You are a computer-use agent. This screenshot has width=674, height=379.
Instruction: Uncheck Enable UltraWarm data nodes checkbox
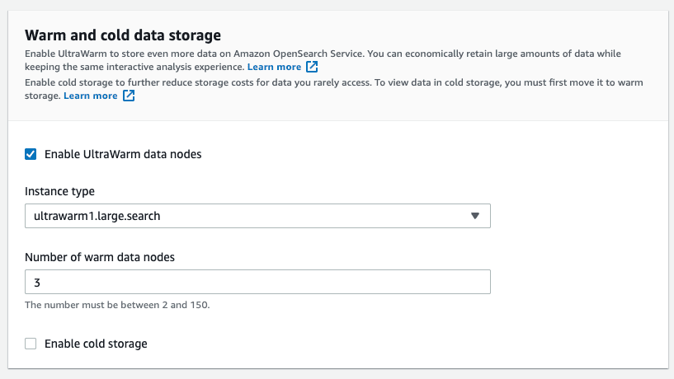coord(31,154)
